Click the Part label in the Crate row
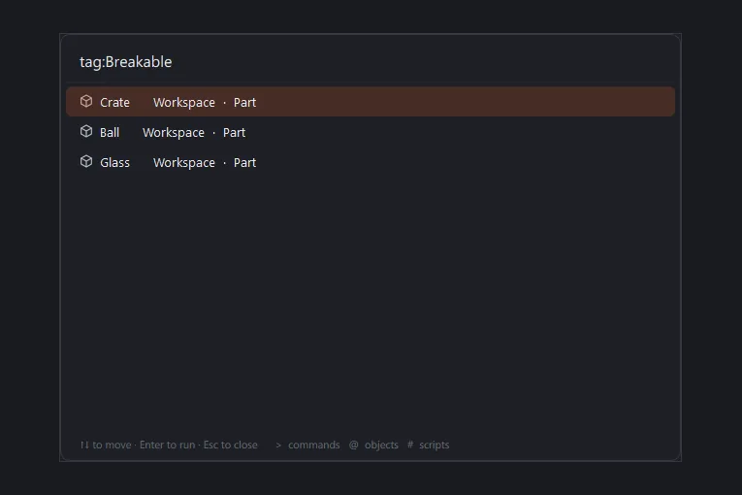The height and width of the screenshot is (495, 742). (x=244, y=102)
